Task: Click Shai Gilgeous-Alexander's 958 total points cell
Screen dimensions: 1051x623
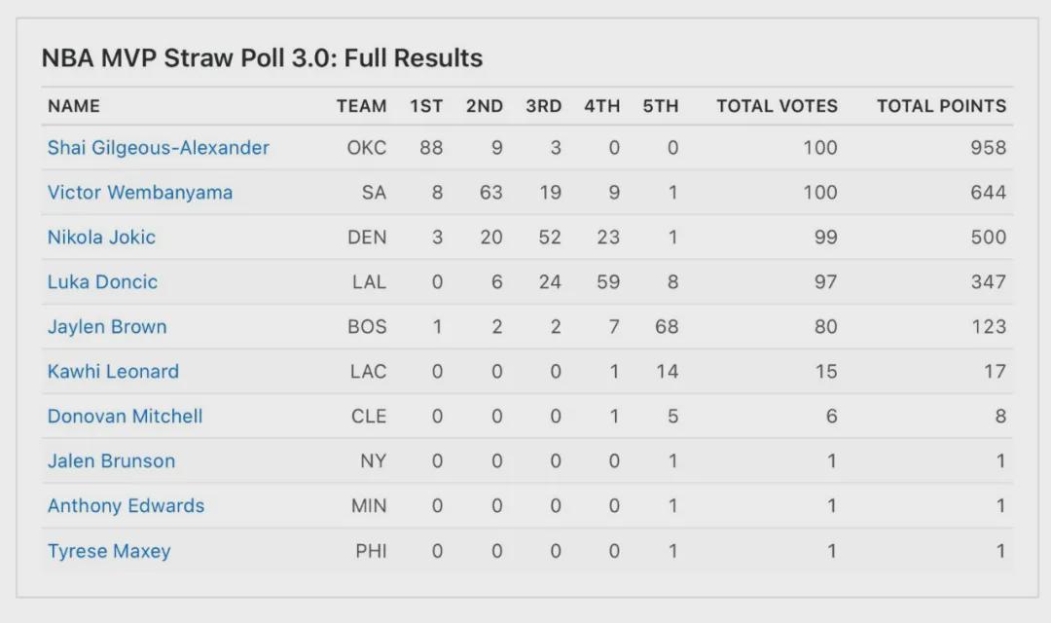Action: (988, 148)
